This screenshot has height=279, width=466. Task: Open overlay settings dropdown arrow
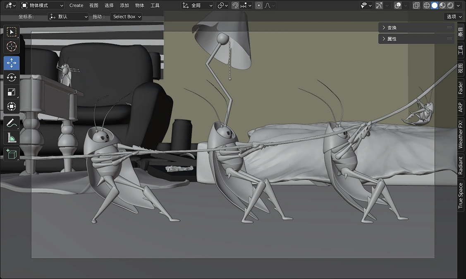406,5
